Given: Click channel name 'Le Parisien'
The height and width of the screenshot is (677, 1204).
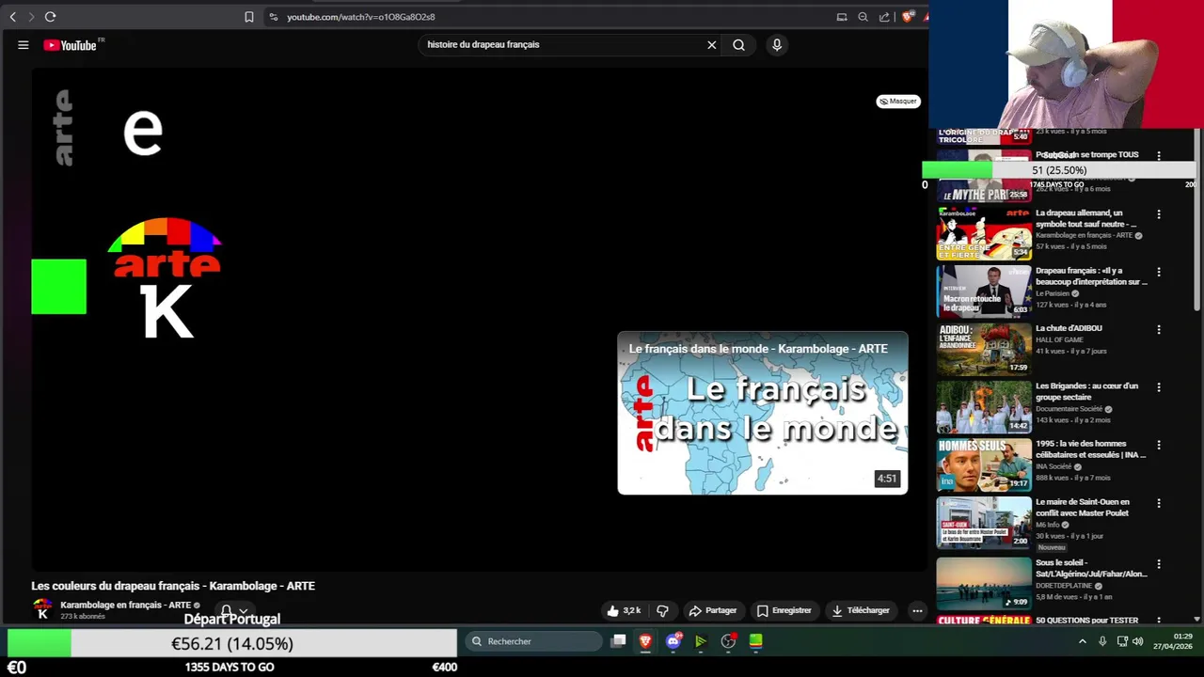Looking at the screenshot, I should [x=1053, y=293].
